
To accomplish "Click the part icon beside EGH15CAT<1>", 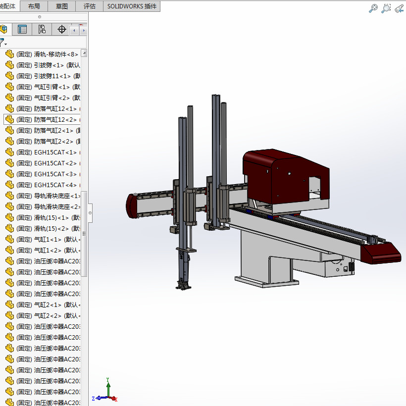I will pos(10,152).
